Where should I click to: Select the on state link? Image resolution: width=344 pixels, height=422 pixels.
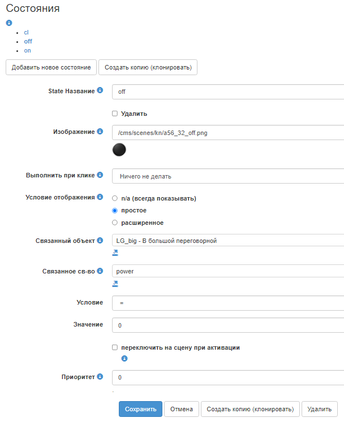tap(27, 50)
